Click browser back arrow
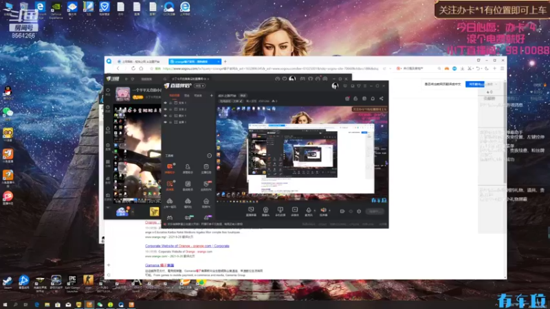Viewport: 550px width, 309px height. (118, 69)
